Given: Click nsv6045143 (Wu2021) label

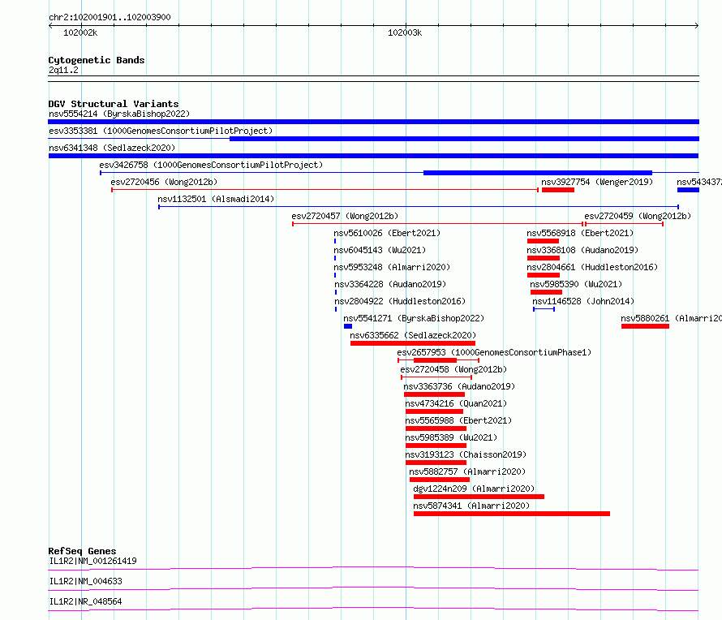Looking at the screenshot, I should point(380,250).
